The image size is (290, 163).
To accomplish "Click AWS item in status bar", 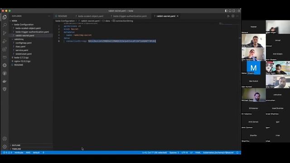I will [28, 153].
